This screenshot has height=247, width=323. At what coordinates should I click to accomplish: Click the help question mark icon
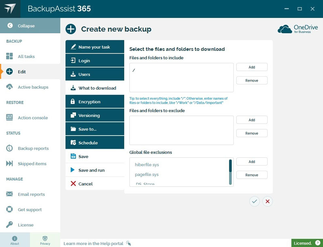click(x=318, y=243)
